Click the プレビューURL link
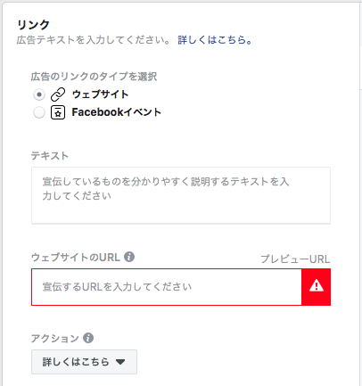This screenshot has height=386, width=362. 295,259
